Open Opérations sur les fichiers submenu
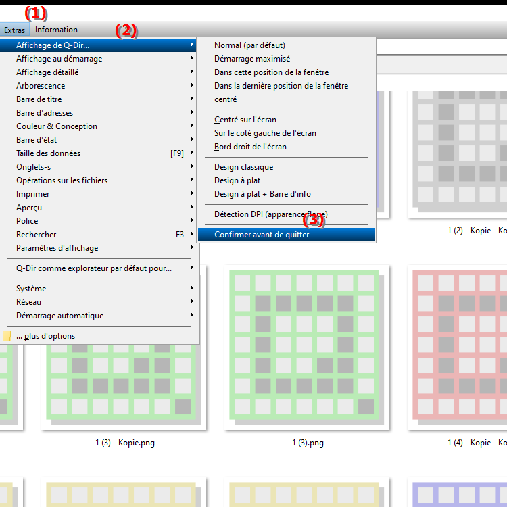This screenshot has width=507, height=507. (99, 180)
